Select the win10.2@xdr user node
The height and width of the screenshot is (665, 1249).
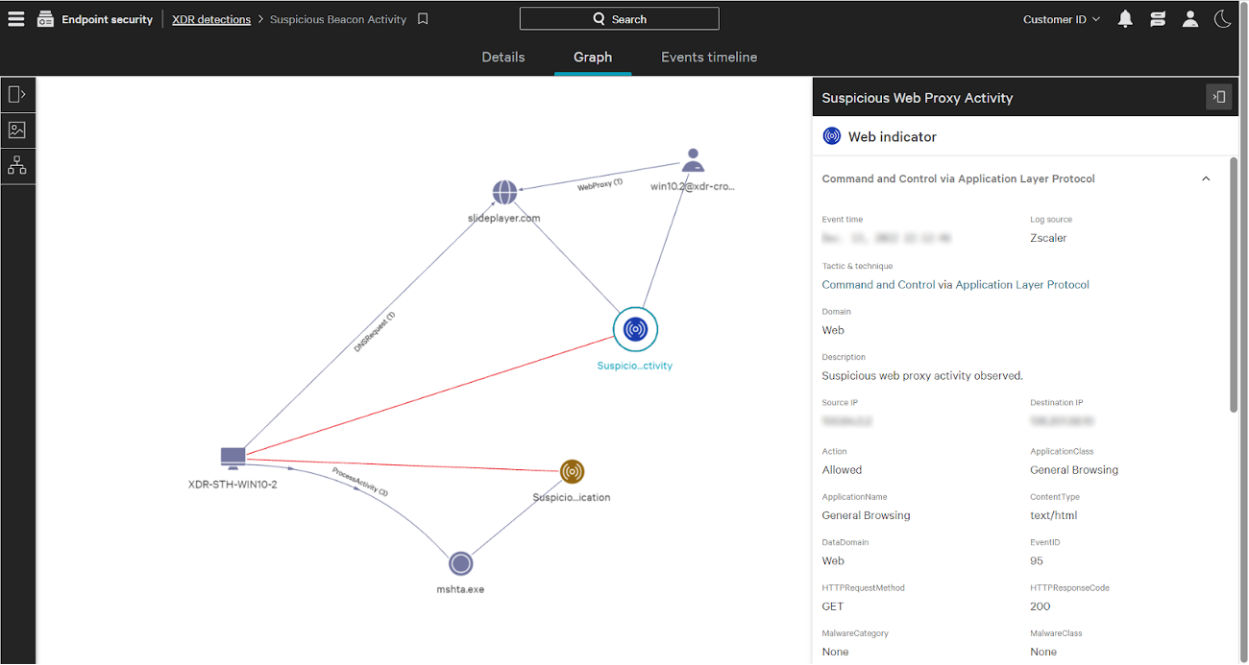coord(693,160)
